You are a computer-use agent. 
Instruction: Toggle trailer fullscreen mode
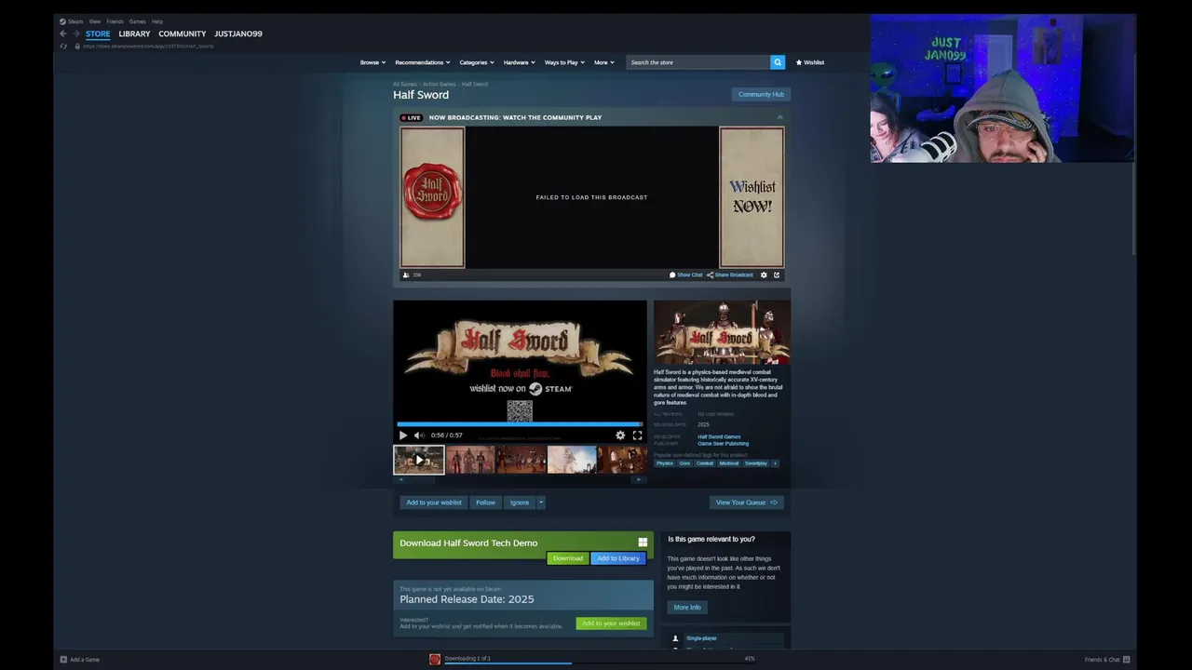(637, 435)
